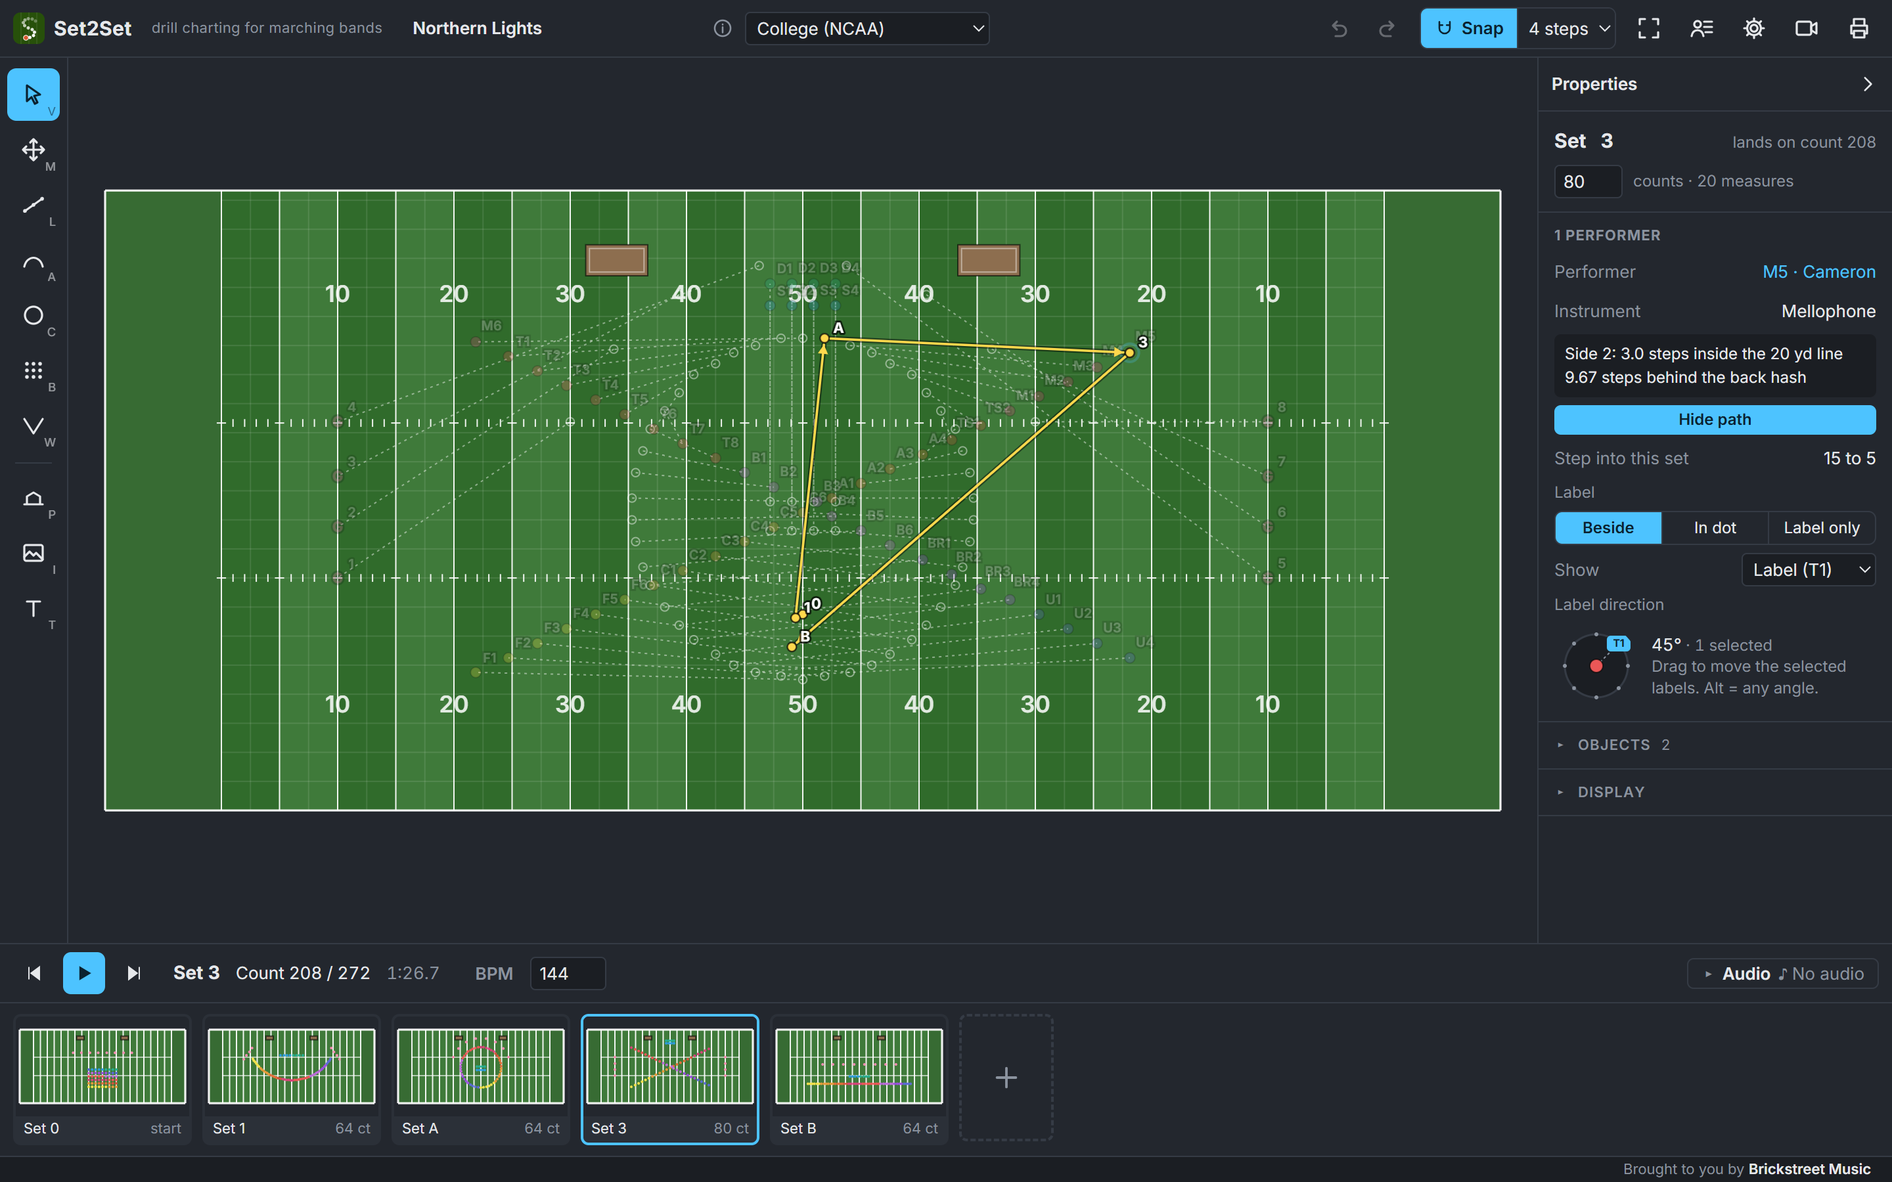Image resolution: width=1892 pixels, height=1182 pixels.
Task: Open Brickstreet Music link
Action: tap(1809, 1169)
